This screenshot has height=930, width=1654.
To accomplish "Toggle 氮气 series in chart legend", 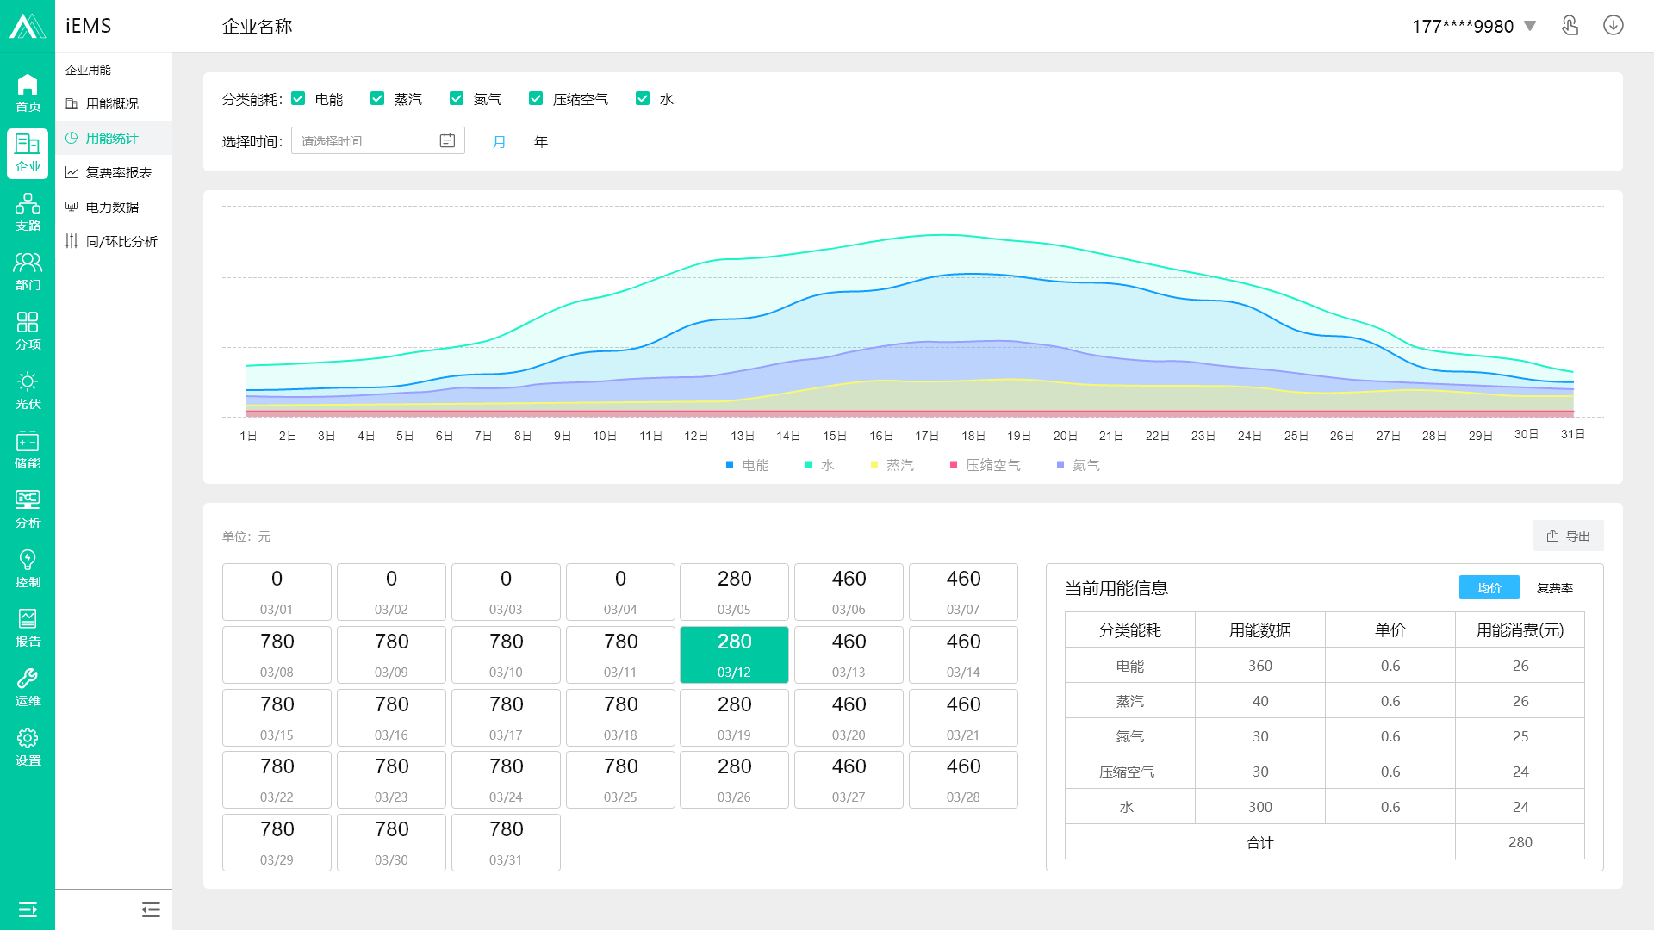I will click(1078, 465).
